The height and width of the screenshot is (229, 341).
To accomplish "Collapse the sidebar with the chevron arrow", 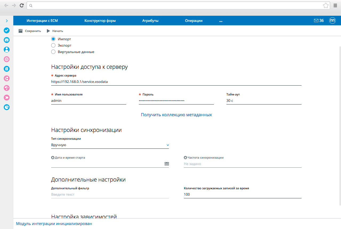I will click(x=6, y=20).
